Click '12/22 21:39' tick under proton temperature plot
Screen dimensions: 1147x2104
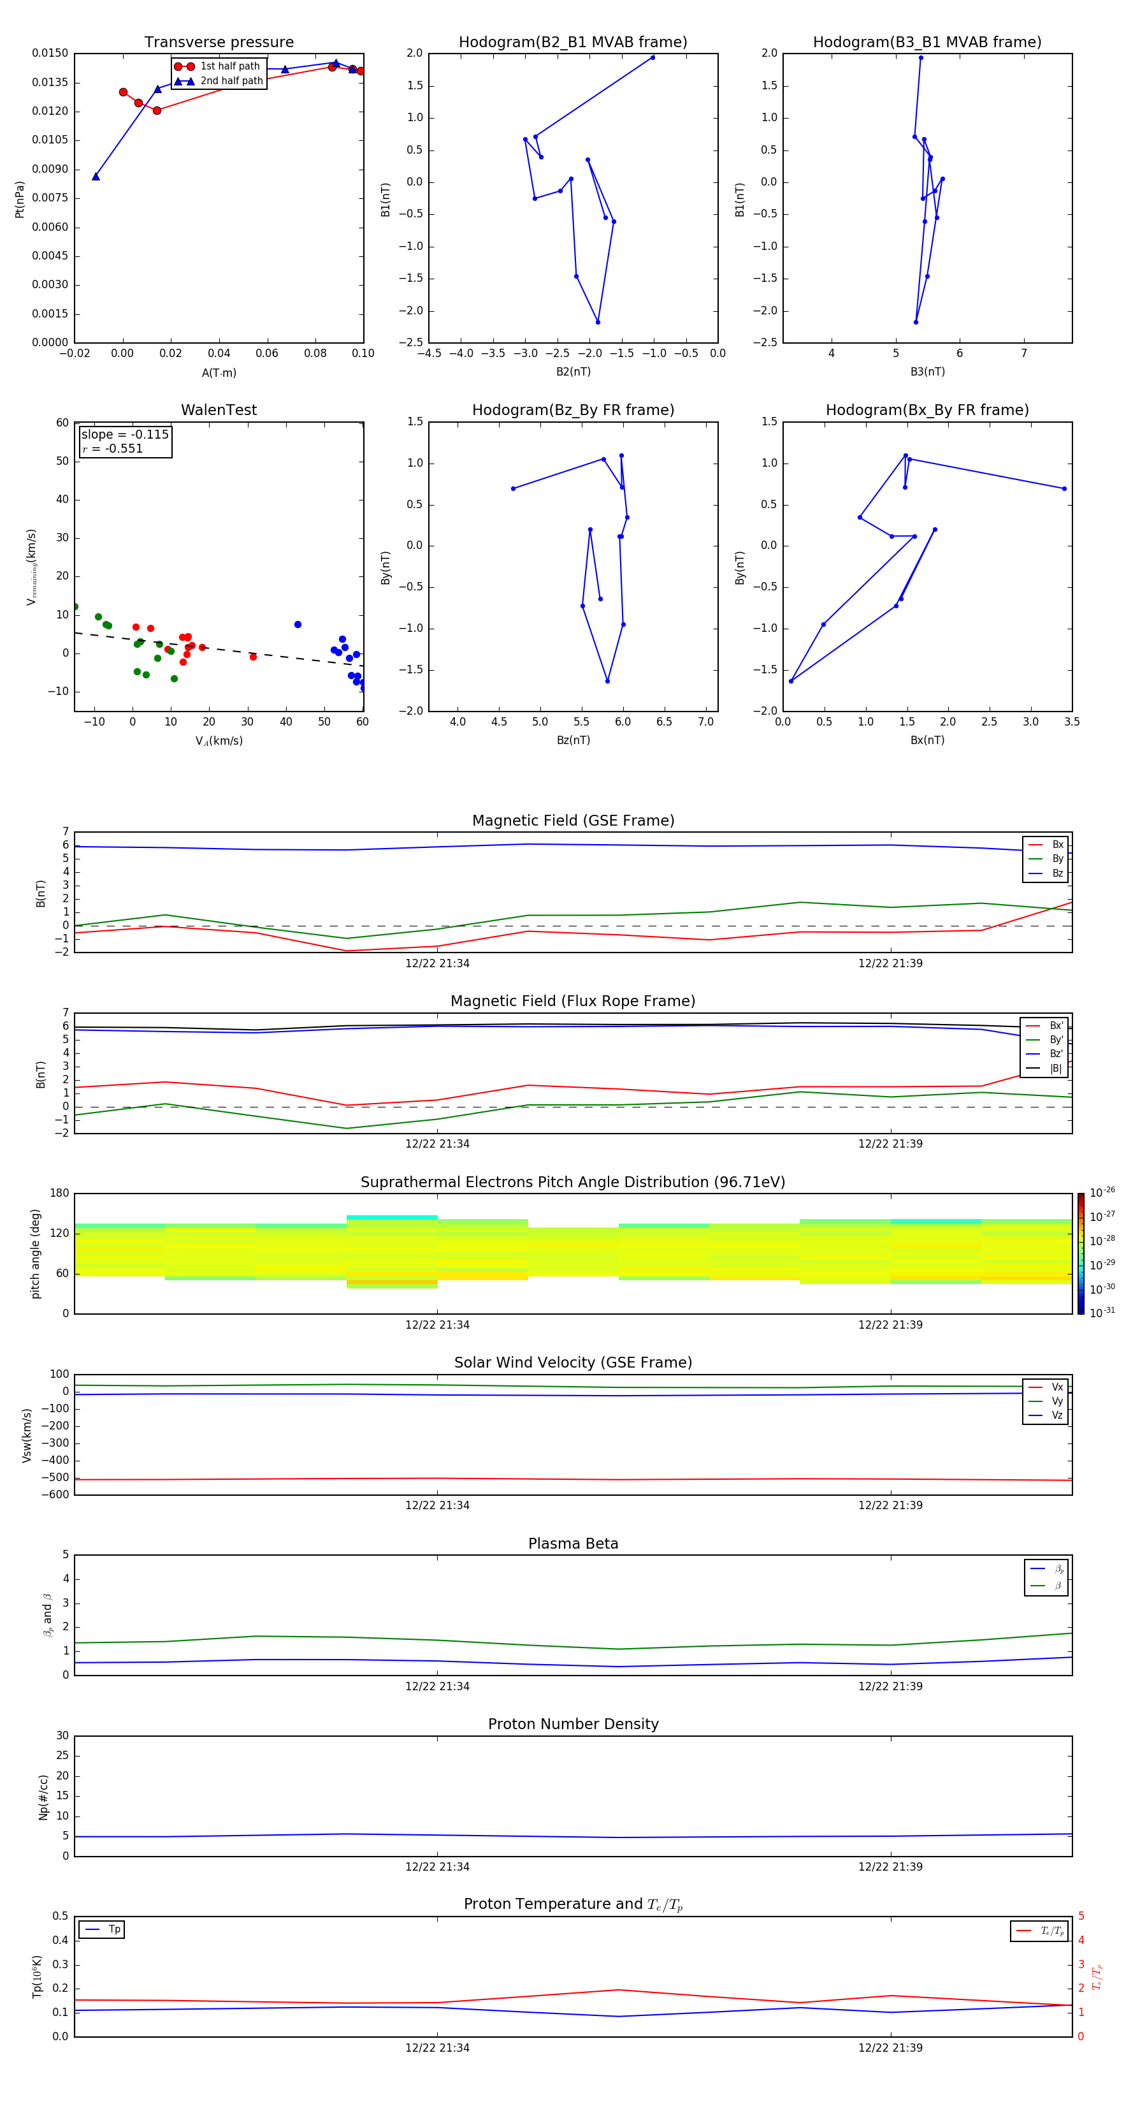click(x=890, y=2048)
